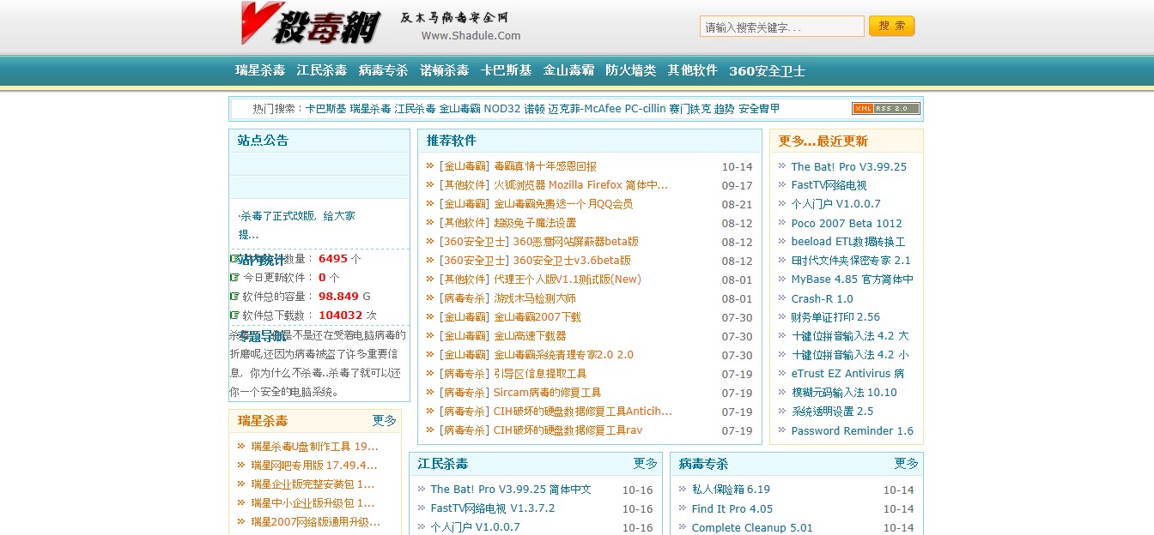This screenshot has width=1154, height=535.
Task: Open 360安全卫士v3.6beta版 link
Action: pyautogui.click(x=572, y=261)
